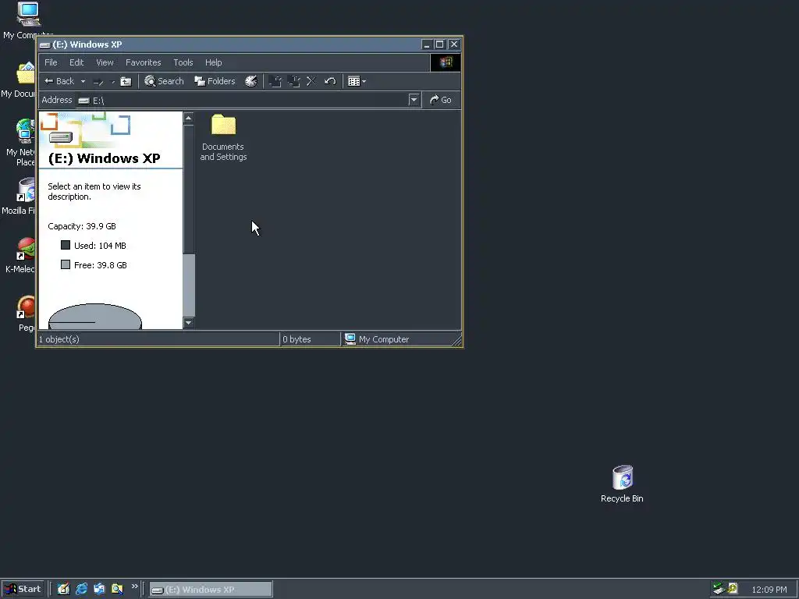The width and height of the screenshot is (799, 599).
Task: Click the Move To toolbar icon
Action: pos(275,81)
